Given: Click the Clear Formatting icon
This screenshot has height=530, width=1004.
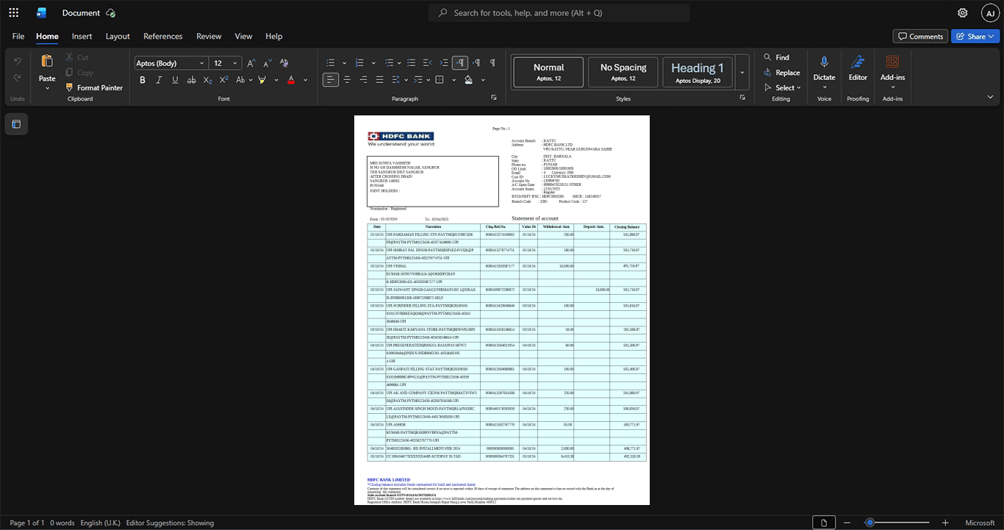Looking at the screenshot, I should tap(284, 63).
